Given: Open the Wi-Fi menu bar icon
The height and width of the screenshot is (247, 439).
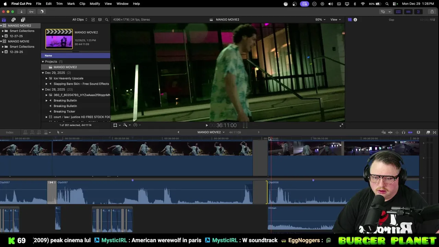Looking at the screenshot, I should click(x=363, y=3).
